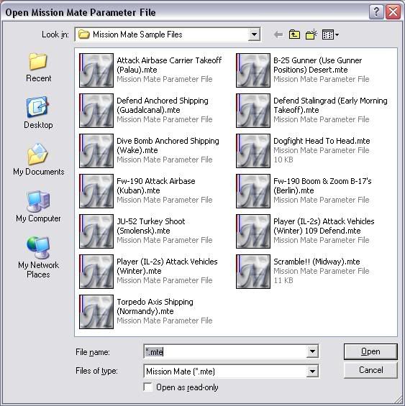Viewport: 405px width, 406px height.
Task: Select Torpedo Axis Shipping (Normandy) file icon
Action: click(96, 312)
